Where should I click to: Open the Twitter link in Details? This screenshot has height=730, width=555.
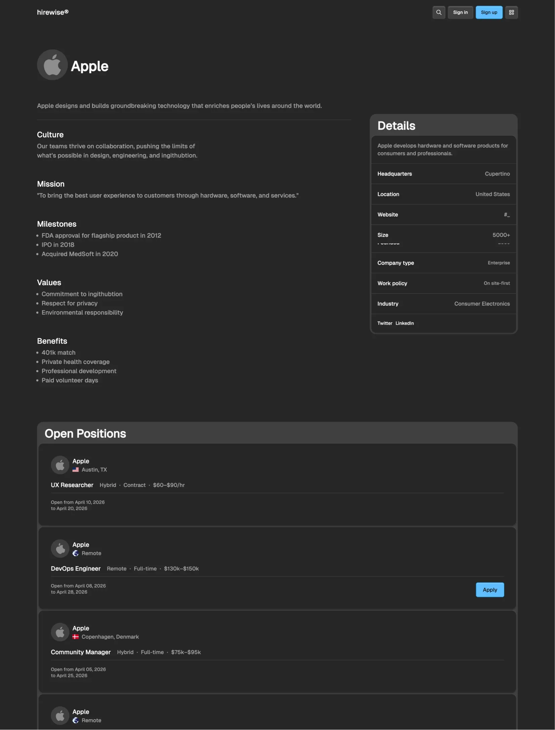click(x=385, y=323)
